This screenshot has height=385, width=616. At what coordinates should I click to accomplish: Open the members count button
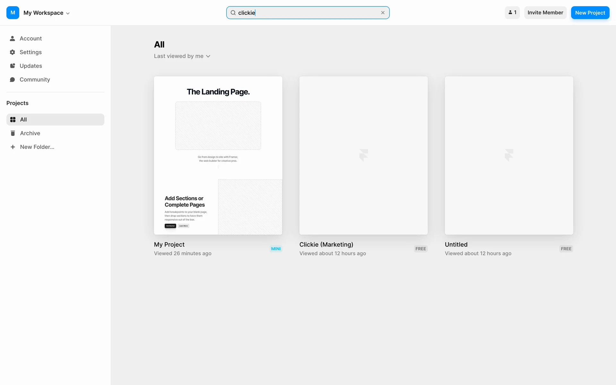(512, 13)
